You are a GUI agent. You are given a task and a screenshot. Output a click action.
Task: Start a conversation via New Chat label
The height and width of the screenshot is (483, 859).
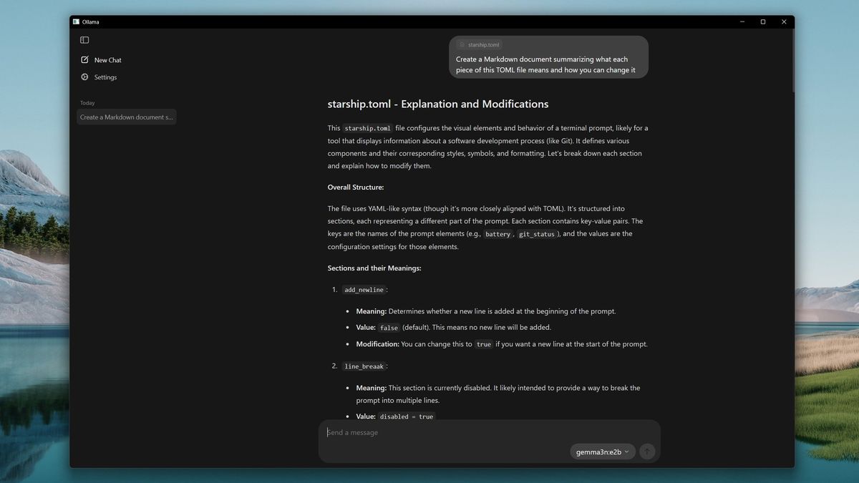[x=108, y=60]
